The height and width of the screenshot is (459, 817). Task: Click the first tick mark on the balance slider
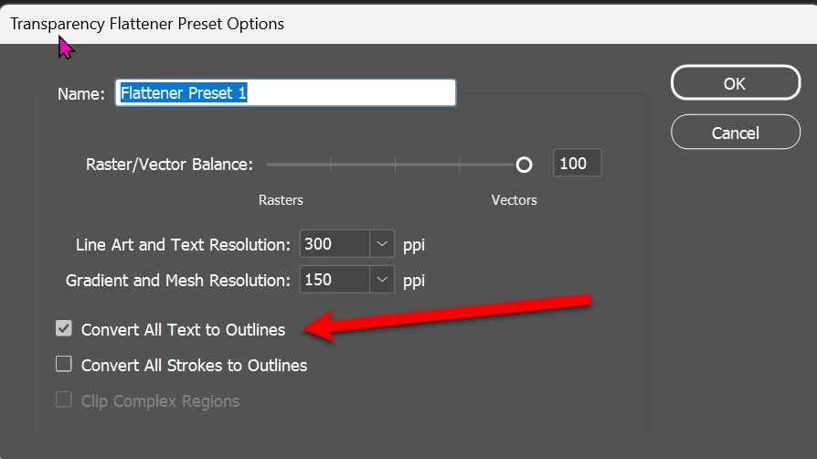coord(331,165)
